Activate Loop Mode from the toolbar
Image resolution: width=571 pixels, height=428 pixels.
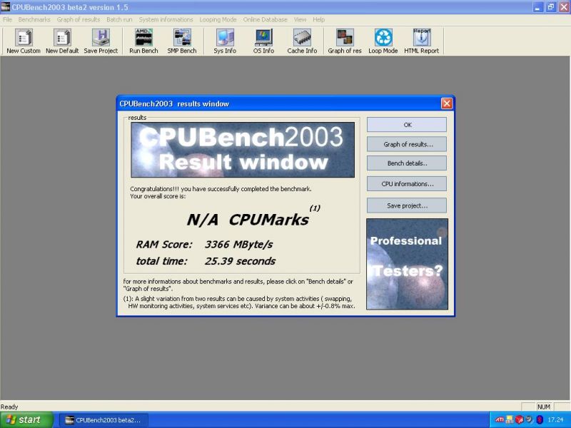[383, 41]
